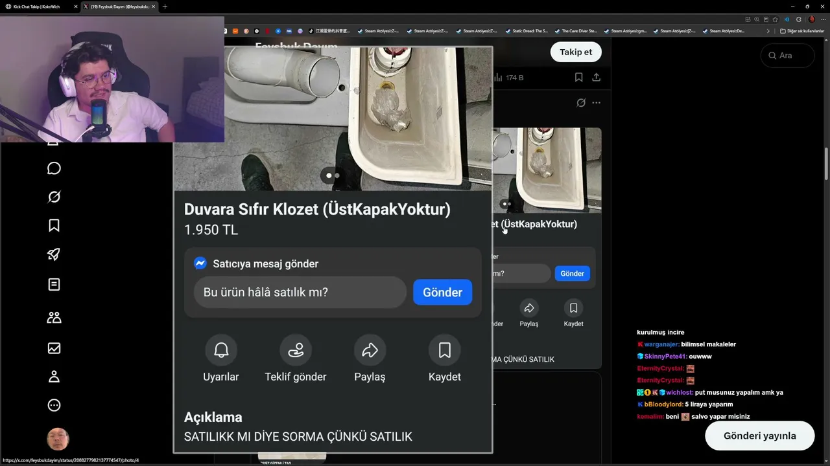
Task: Click chat username SkinnyPete41
Action: [x=665, y=357]
